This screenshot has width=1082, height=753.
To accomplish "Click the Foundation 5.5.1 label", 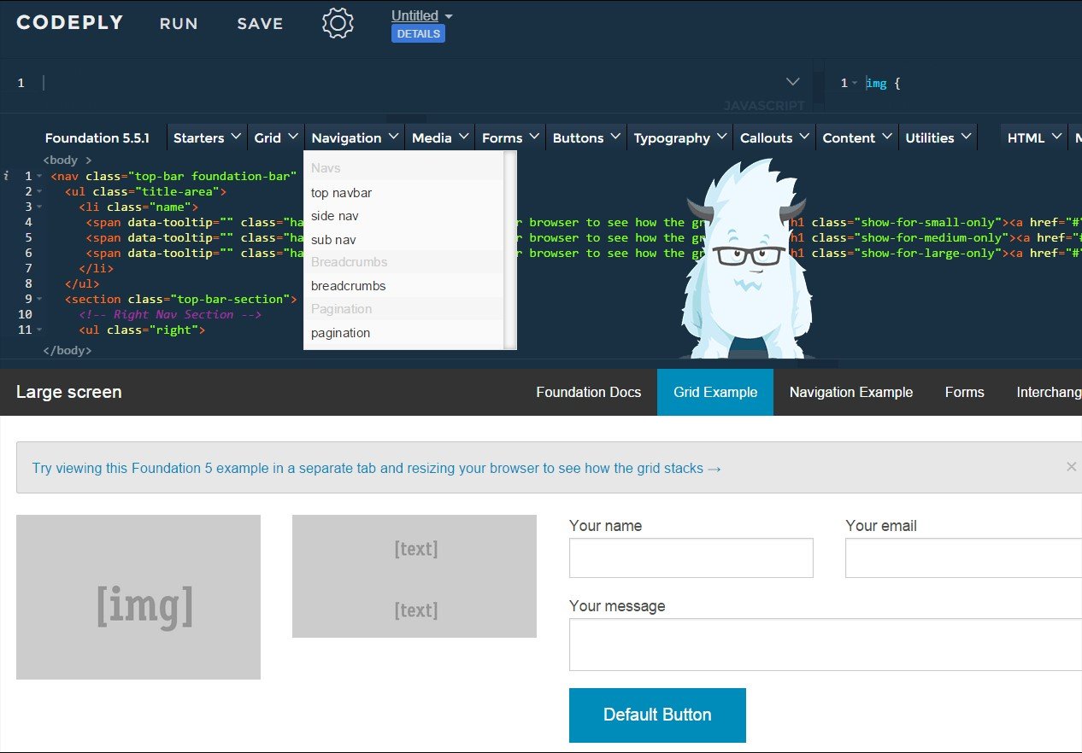I will 97,137.
